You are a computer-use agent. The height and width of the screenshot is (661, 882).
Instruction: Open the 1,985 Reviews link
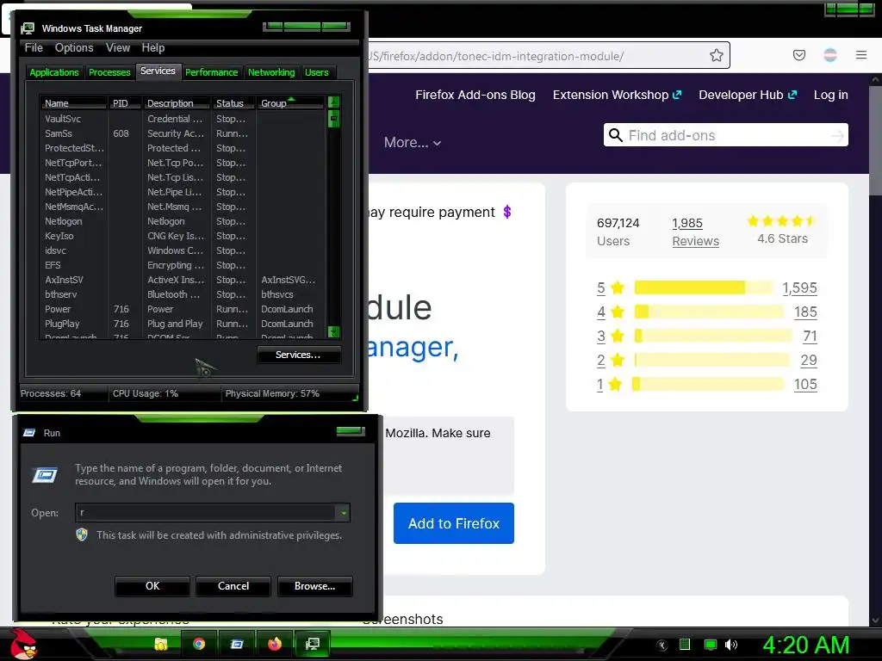[695, 232]
